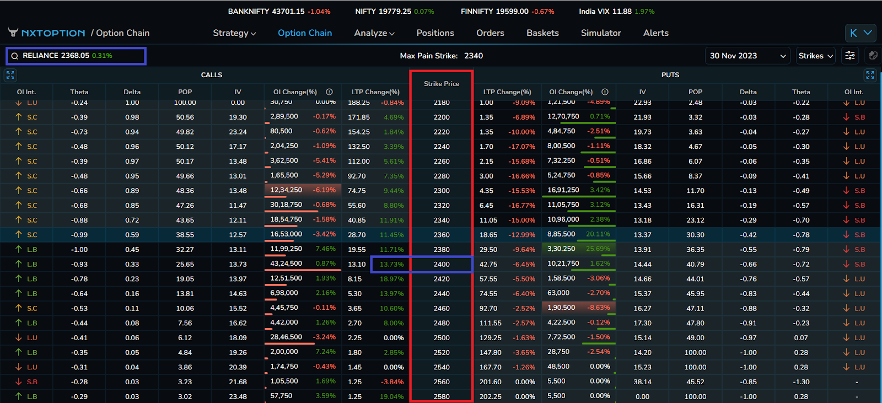Open the Analyze dropdown menu

click(x=374, y=33)
